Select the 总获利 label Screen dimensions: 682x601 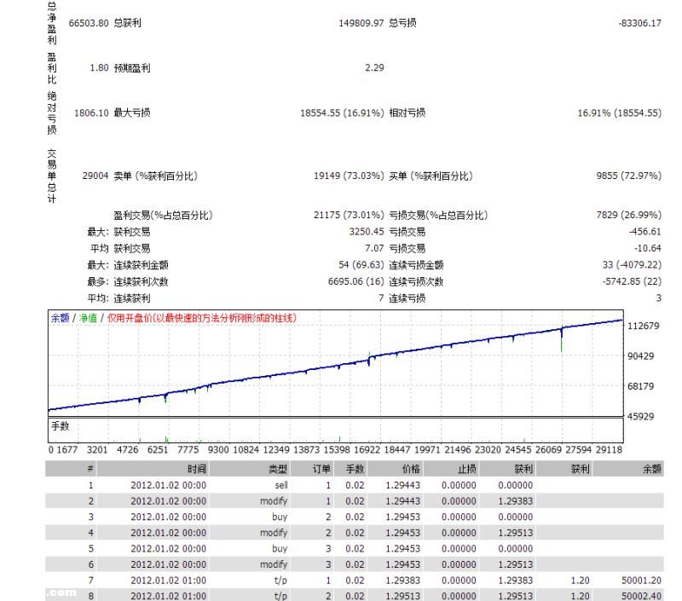[x=127, y=23]
